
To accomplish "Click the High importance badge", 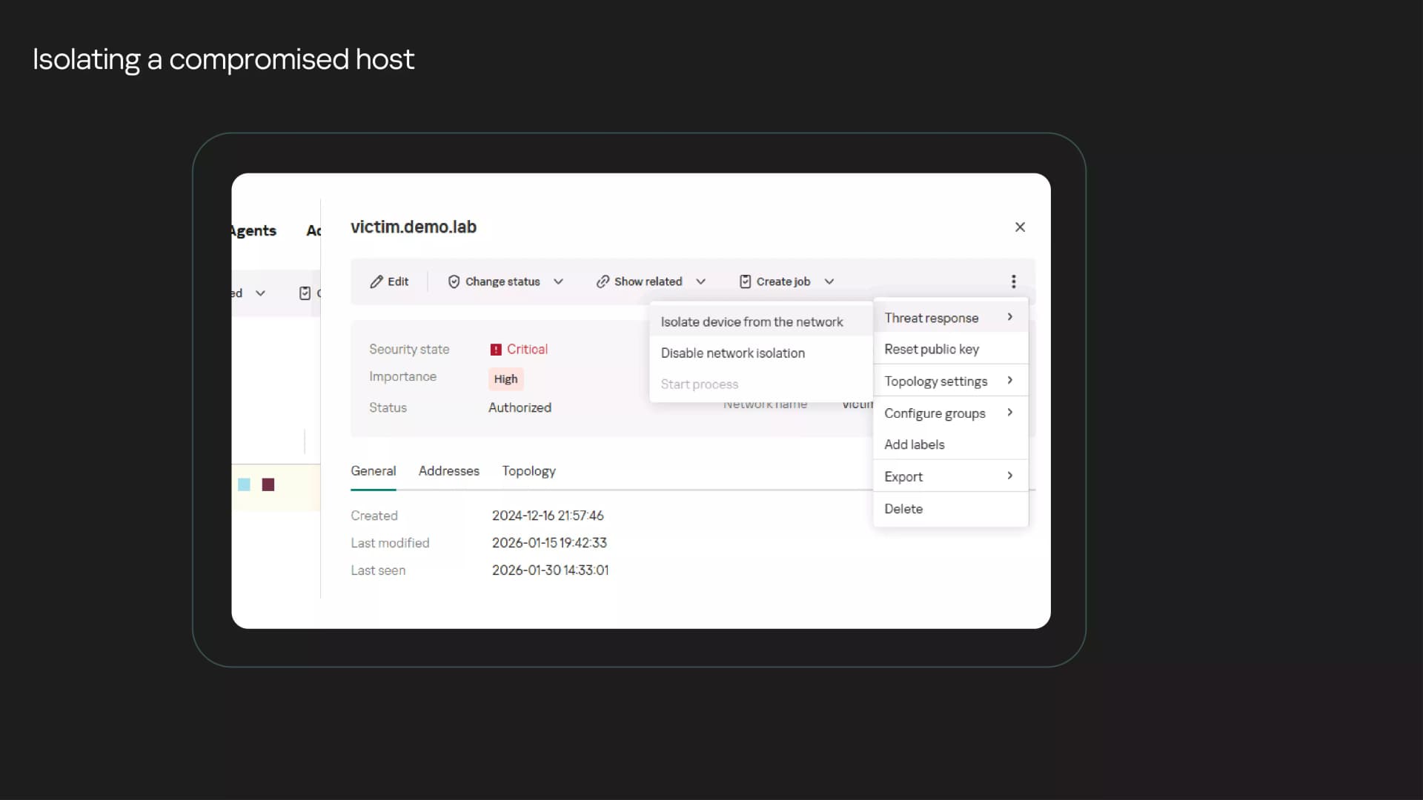I will click(505, 379).
